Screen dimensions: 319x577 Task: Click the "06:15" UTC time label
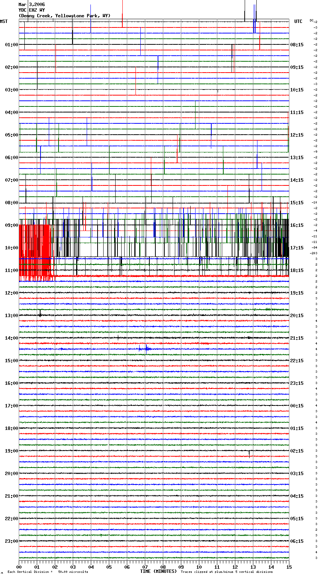pos(297,541)
